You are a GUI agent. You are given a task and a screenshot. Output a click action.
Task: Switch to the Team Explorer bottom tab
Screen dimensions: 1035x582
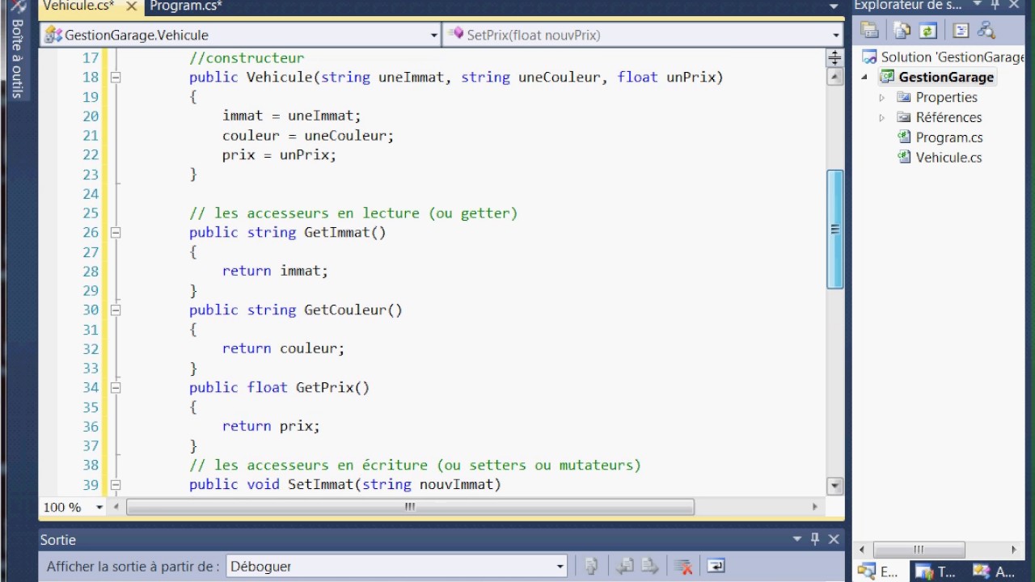click(936, 571)
